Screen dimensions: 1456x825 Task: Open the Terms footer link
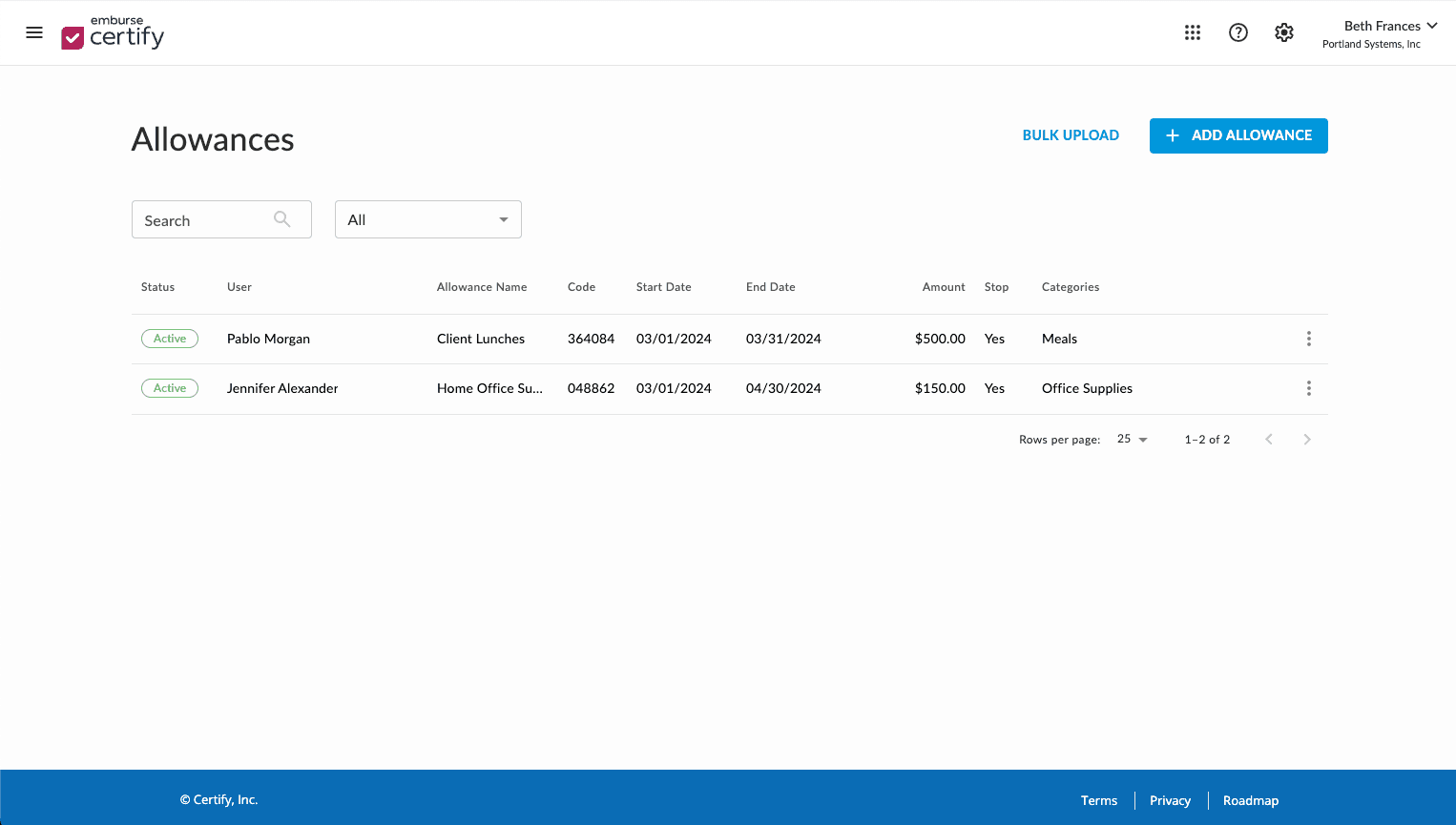tap(1098, 800)
